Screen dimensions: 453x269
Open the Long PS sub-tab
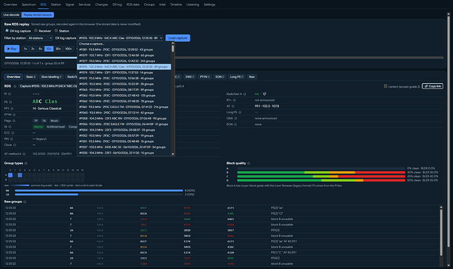click(x=236, y=77)
